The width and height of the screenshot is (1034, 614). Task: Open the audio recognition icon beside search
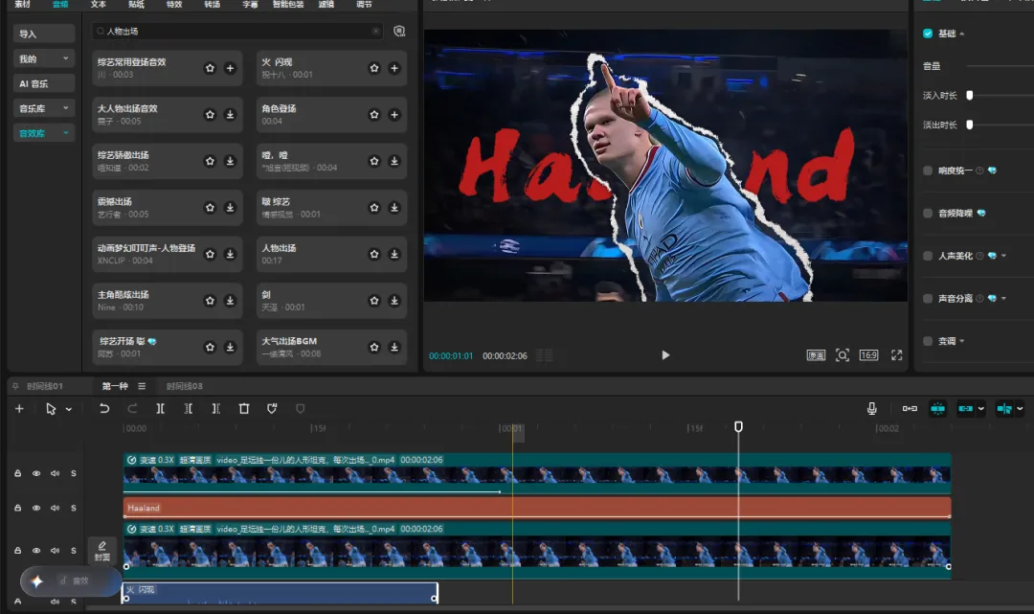[399, 31]
